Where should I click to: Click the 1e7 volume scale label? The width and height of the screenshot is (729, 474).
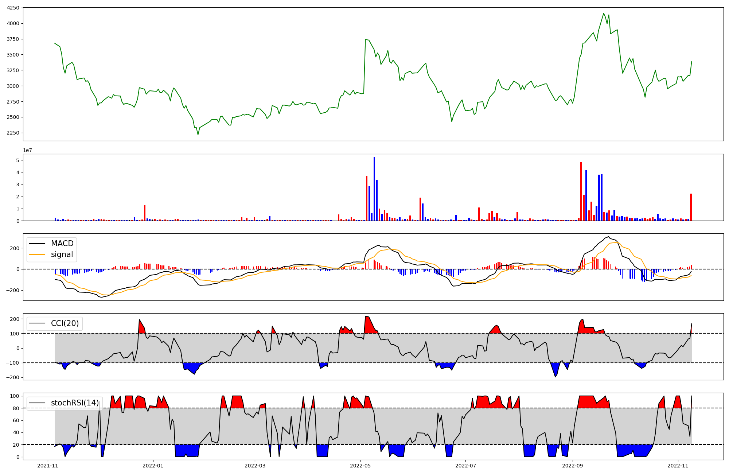coord(27,151)
